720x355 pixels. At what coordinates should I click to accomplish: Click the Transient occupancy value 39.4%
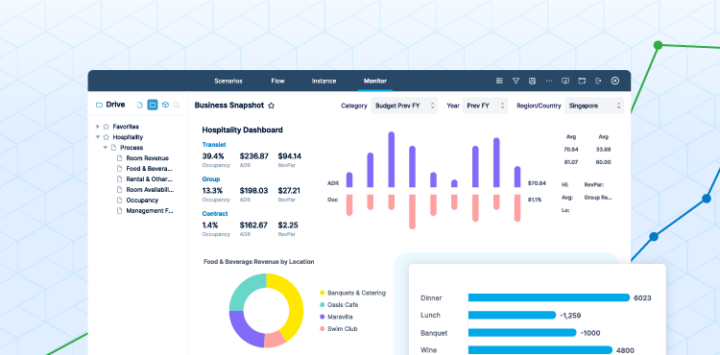click(213, 156)
